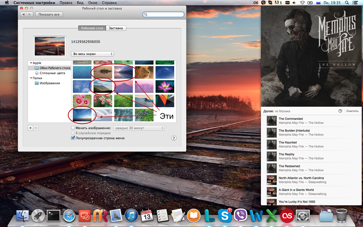
Task: Open the каждые 30 минут interval dropdown
Action: tap(139, 128)
